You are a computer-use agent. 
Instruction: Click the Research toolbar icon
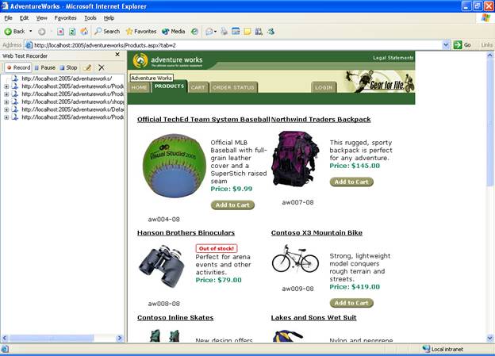259,31
